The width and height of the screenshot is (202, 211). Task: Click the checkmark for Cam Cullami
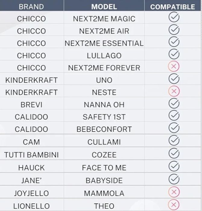point(174,140)
